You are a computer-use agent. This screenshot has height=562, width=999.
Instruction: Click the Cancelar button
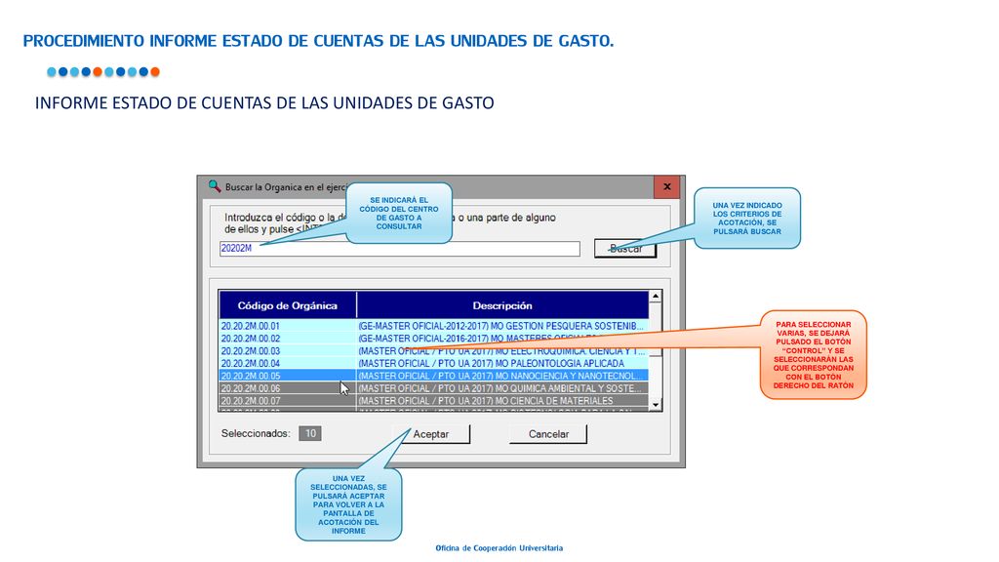coord(548,434)
